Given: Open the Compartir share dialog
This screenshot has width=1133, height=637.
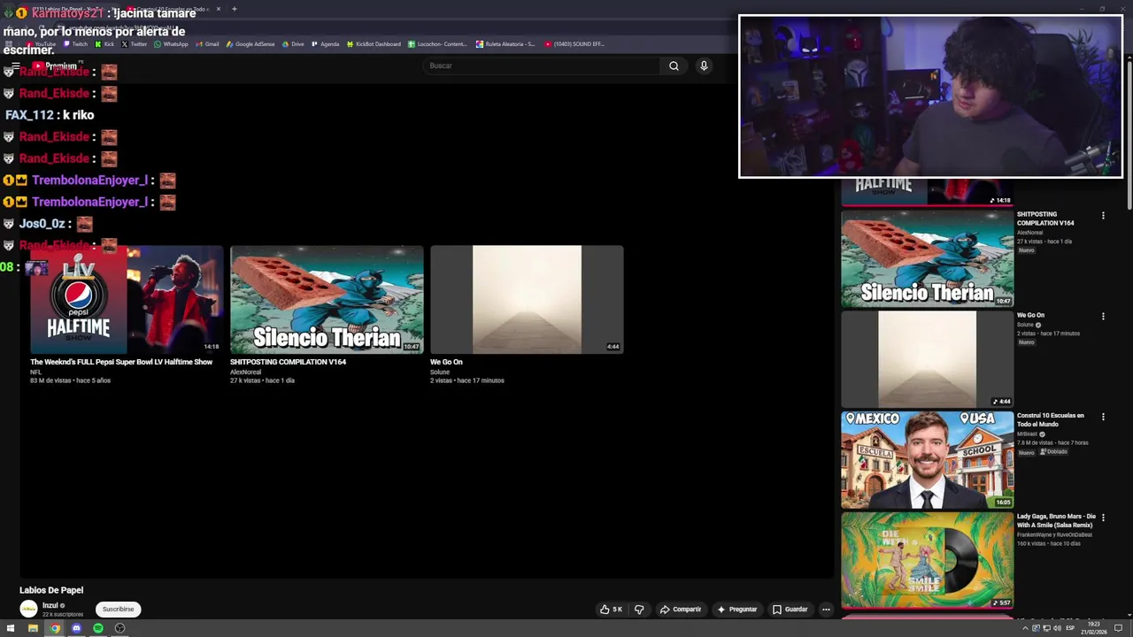Looking at the screenshot, I should click(680, 609).
